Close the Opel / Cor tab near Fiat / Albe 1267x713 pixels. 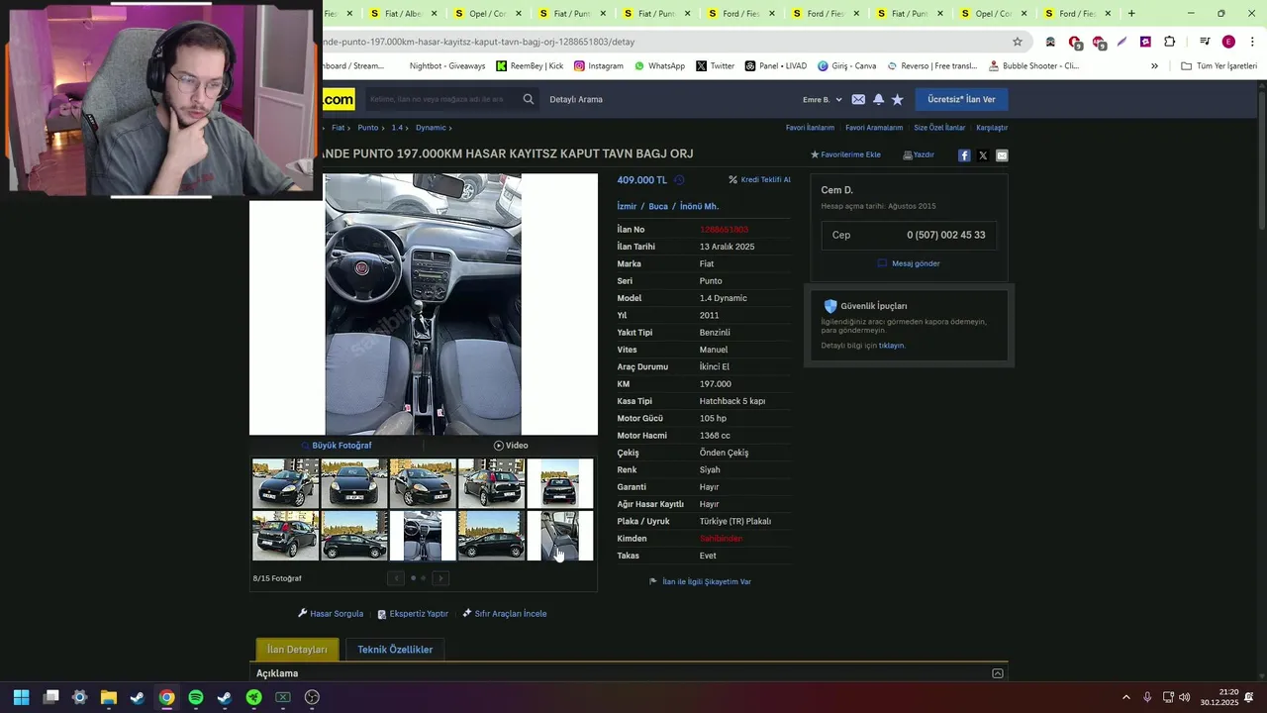pos(518,14)
